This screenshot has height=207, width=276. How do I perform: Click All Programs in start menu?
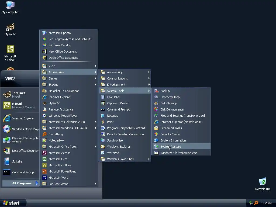[x=20, y=183]
